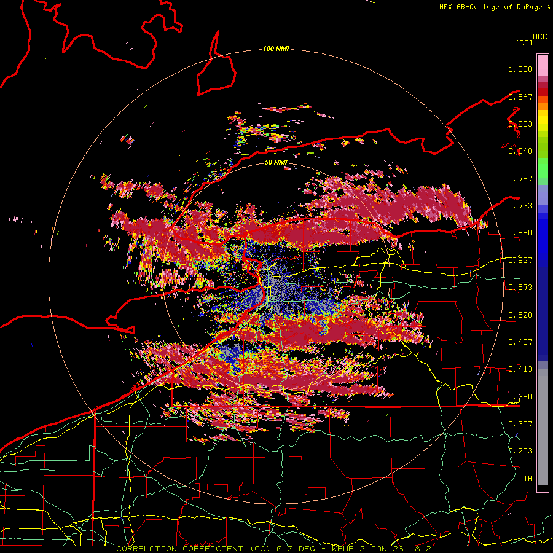The height and width of the screenshot is (553, 553).
Task: Click the 0.413 color scale value
Action: (x=520, y=369)
